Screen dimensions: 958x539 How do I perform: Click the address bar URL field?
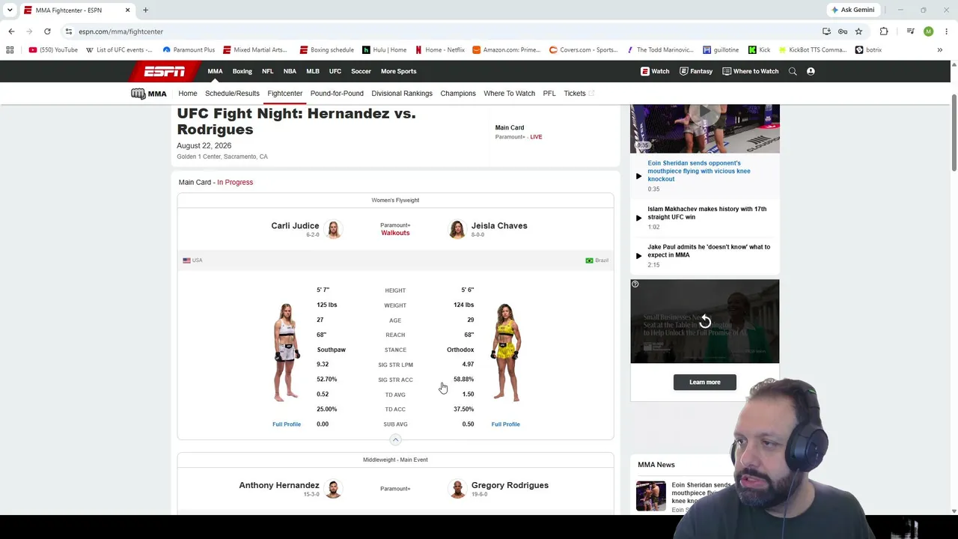pyautogui.click(x=442, y=31)
